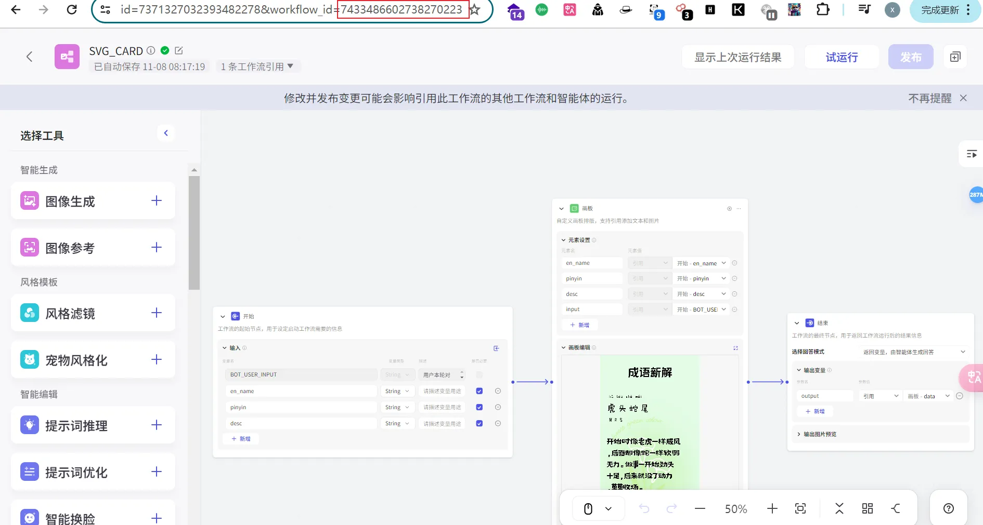983x525 pixels.
Task: Open the duplicate workflow icon beside 发布
Action: [x=955, y=57]
